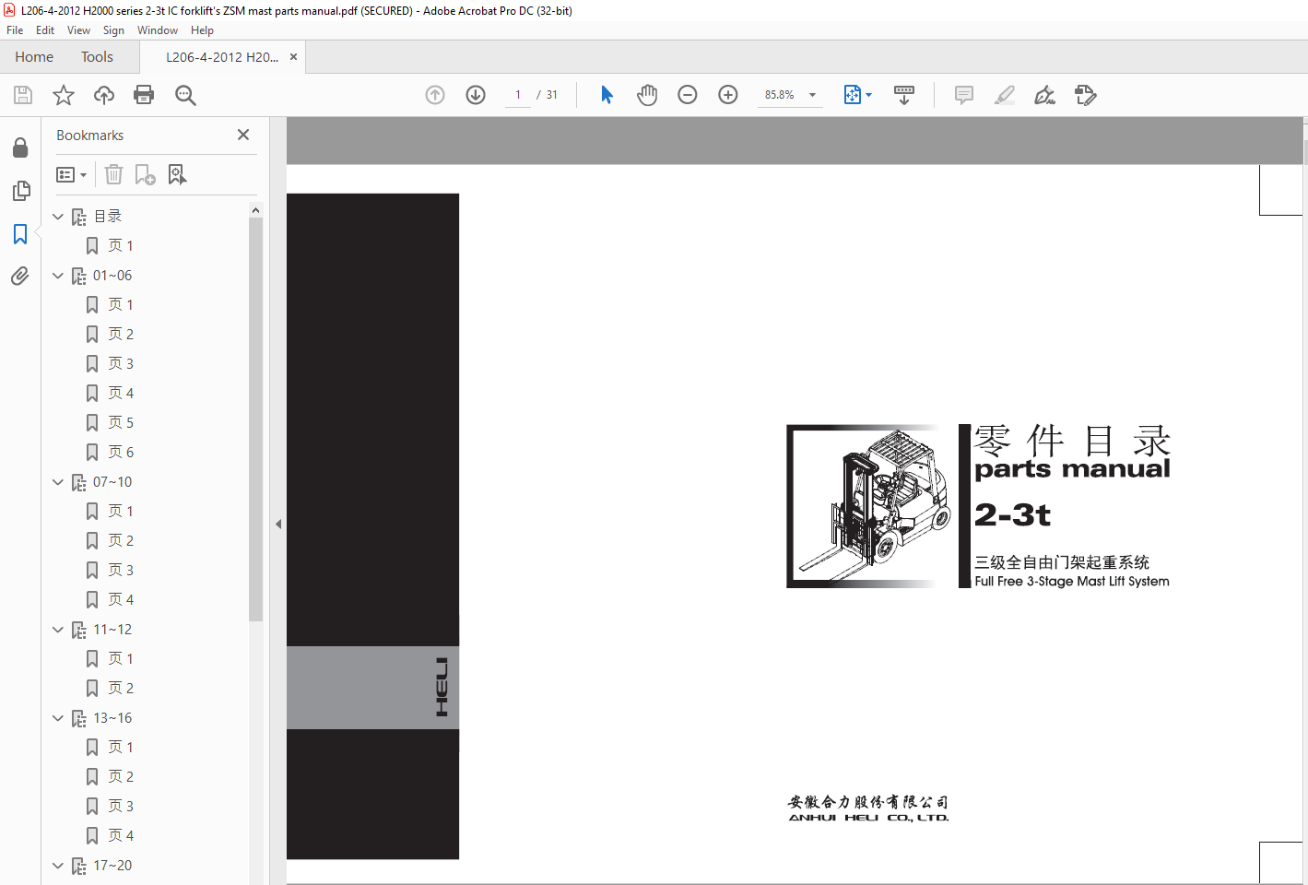Open the Edit menu
Image resolution: width=1308 pixels, height=885 pixels.
[x=45, y=30]
